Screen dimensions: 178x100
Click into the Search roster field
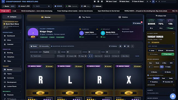click(42, 56)
